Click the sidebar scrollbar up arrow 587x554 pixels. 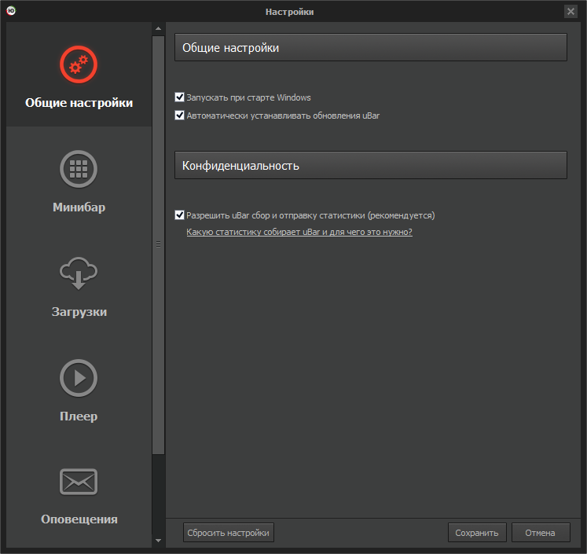pos(158,29)
